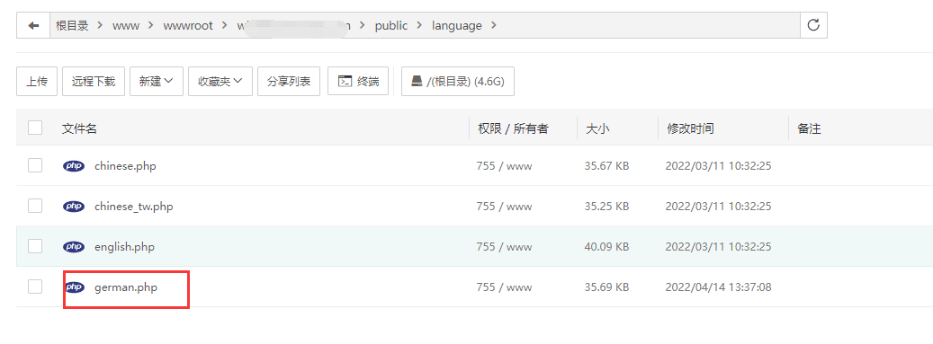This screenshot has width=933, height=344.
Task: Click the PHP icon beside chinese_tw.php
Action: point(74,207)
